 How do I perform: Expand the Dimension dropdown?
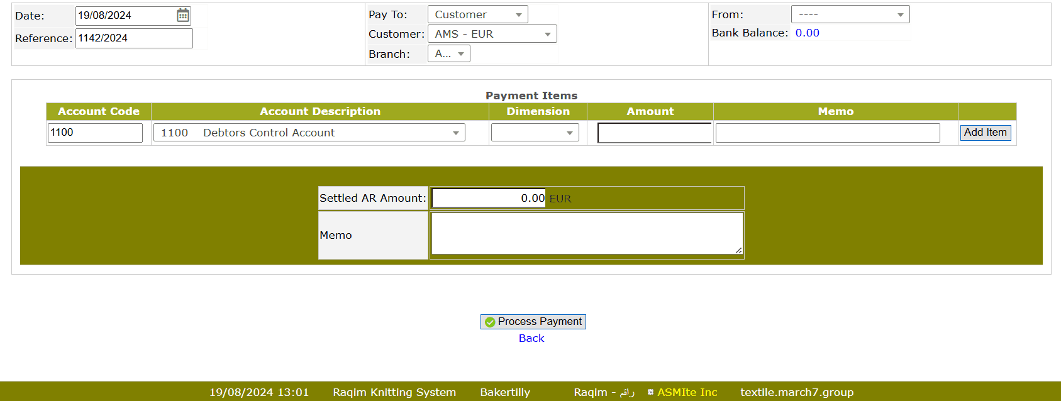(x=535, y=133)
